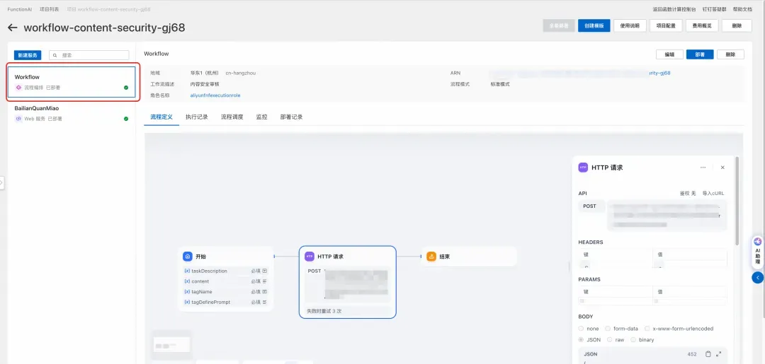Click the orange end node icon
765x364 pixels.
431,257
